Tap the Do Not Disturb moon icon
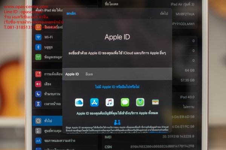The height and width of the screenshot is (150, 226). [x=38, y=94]
